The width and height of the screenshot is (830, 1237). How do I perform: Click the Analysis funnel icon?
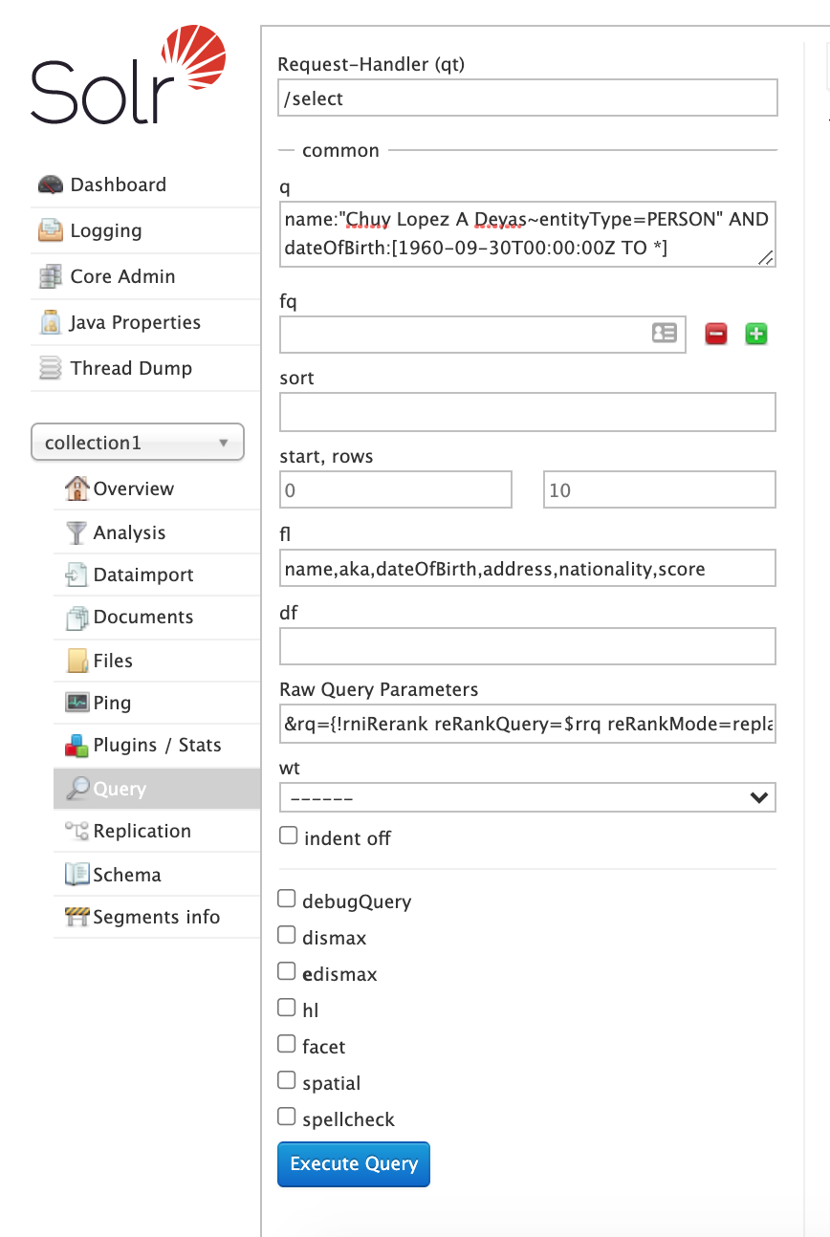76,532
